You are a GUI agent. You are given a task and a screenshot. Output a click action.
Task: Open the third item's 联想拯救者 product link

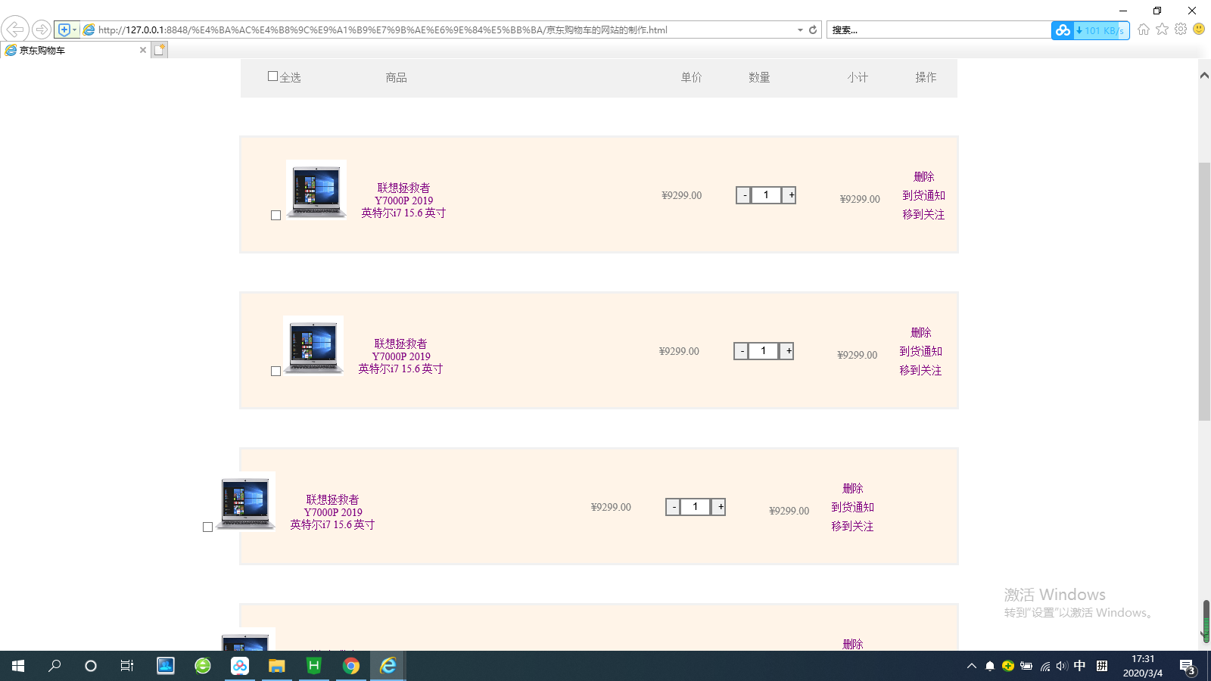tap(332, 512)
